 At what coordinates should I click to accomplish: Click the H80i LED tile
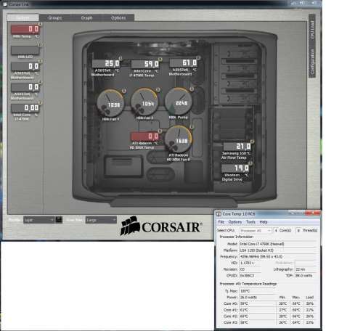25,50
